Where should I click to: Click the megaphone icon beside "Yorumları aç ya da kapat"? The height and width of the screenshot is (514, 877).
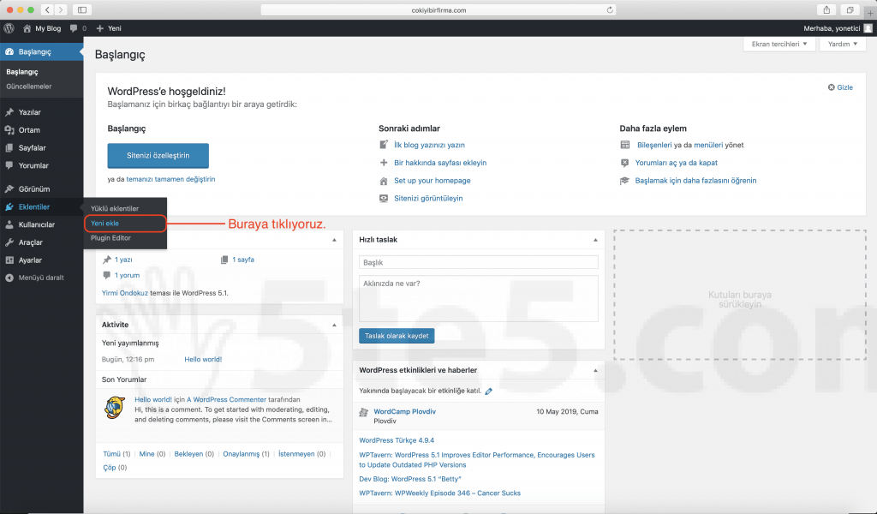[x=625, y=163]
